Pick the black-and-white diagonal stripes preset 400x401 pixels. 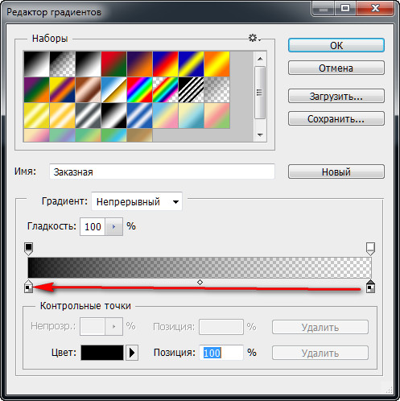(x=192, y=90)
